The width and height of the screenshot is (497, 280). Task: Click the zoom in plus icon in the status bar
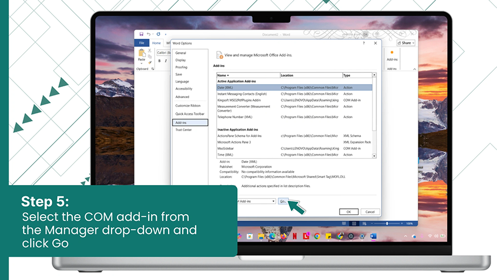(402, 223)
